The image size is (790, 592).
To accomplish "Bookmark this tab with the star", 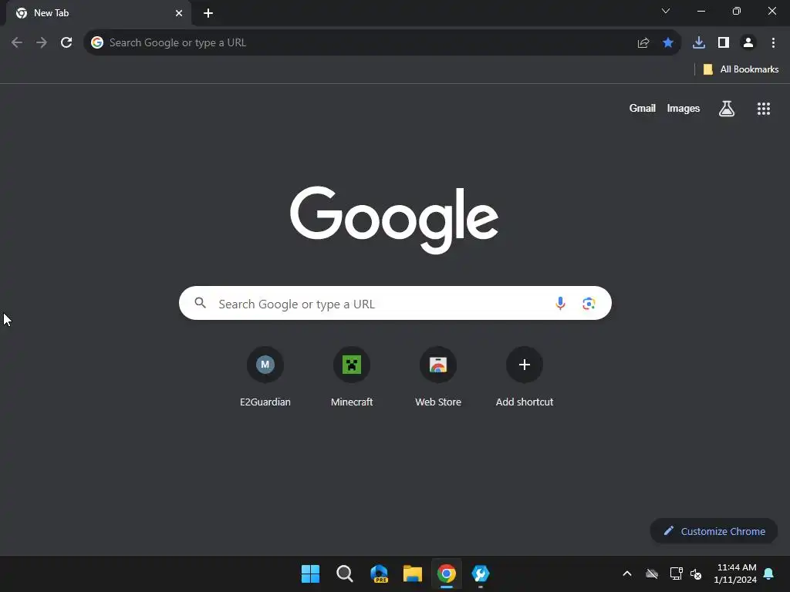I will click(x=668, y=43).
